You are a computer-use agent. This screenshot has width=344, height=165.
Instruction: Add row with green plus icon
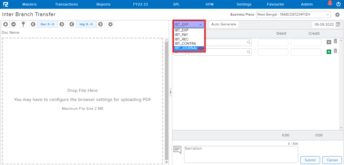click(x=329, y=52)
